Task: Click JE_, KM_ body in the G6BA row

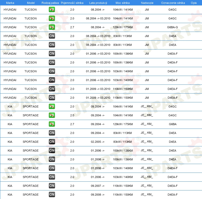Action: (x=147, y=124)
